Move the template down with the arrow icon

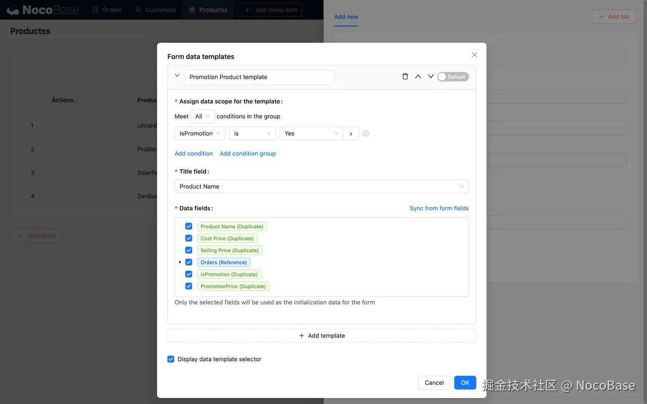(x=431, y=76)
